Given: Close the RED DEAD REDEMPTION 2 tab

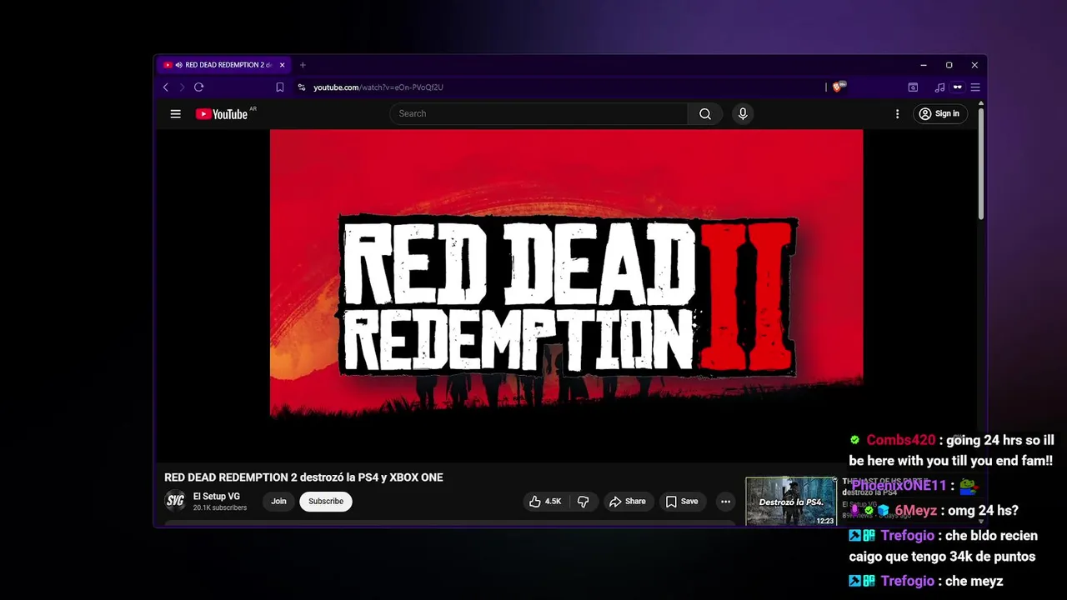Looking at the screenshot, I should 282,65.
